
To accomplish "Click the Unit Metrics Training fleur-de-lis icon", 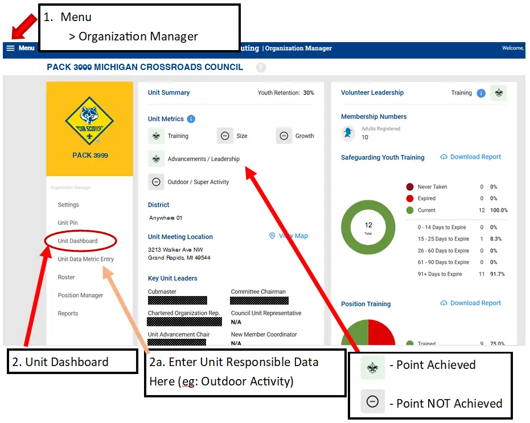I will (x=156, y=136).
